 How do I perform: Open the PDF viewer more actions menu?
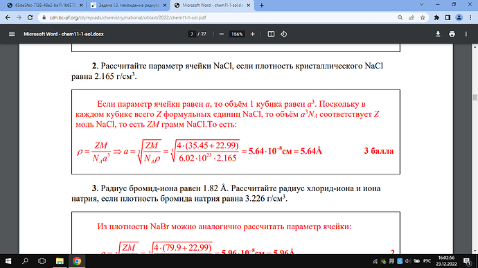tap(466, 34)
